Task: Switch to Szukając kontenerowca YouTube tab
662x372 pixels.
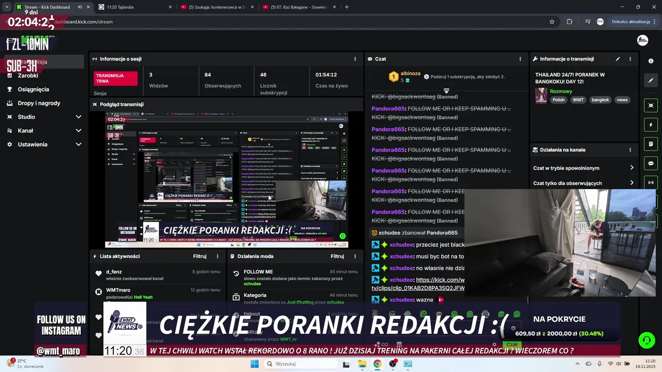Action: click(217, 7)
